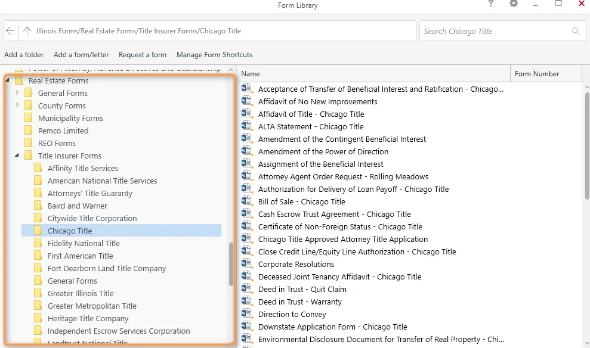Click Word icon for Affidavit of No New Improvements

(x=246, y=101)
